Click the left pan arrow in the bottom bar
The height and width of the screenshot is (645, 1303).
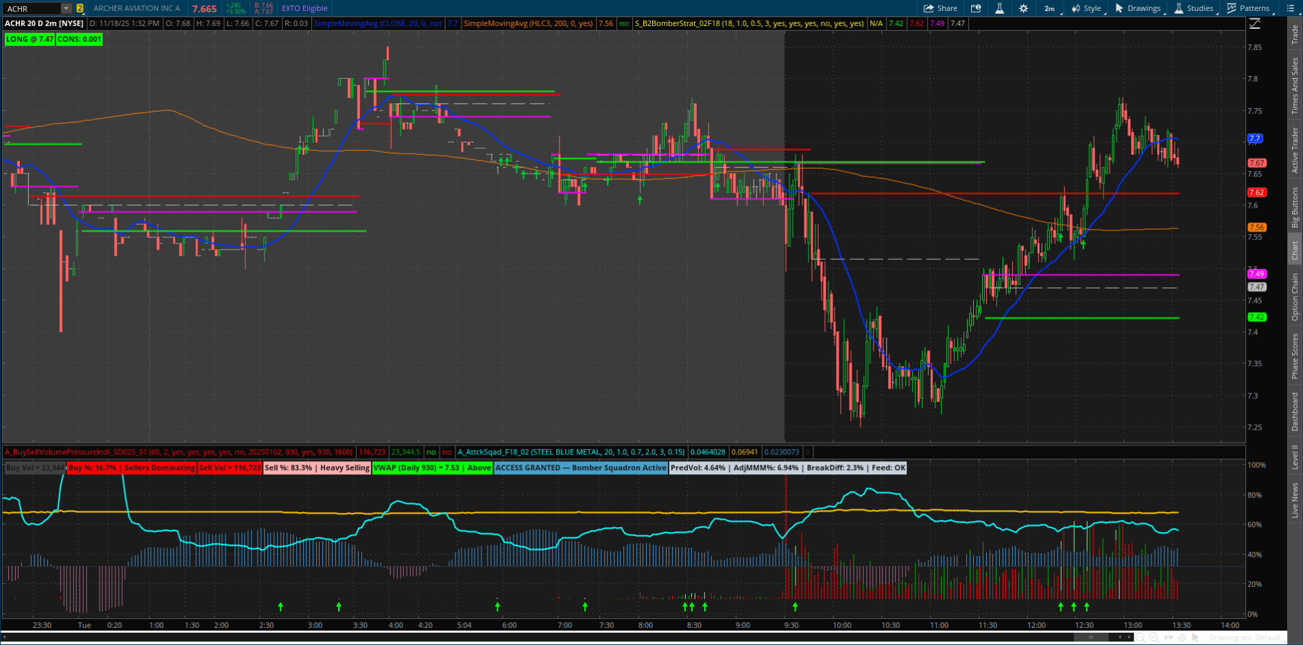[1120, 637]
